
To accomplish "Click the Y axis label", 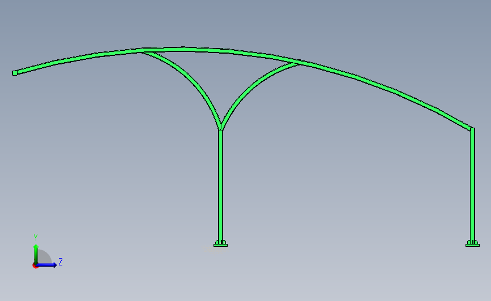I will point(36,238).
